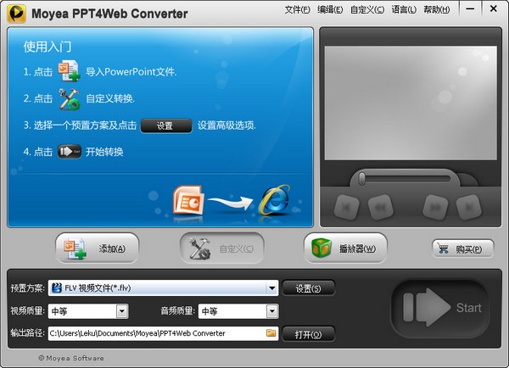Viewport: 509px width, 368px height.
Task: Click the 导入PowerPoint文件 text
Action: point(131,72)
